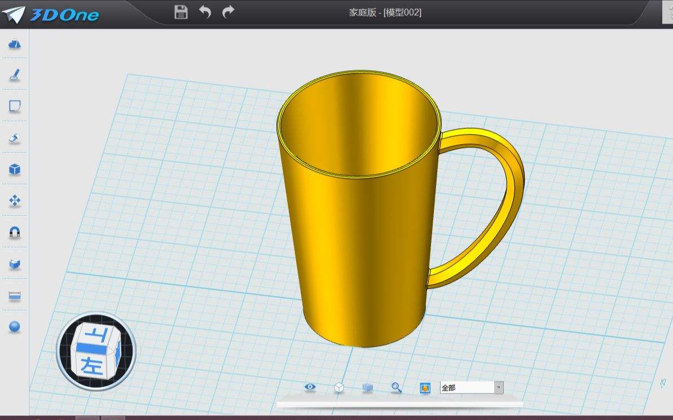The image size is (673, 420).
Task: Select the blue cube special functions tool
Action: click(15, 169)
